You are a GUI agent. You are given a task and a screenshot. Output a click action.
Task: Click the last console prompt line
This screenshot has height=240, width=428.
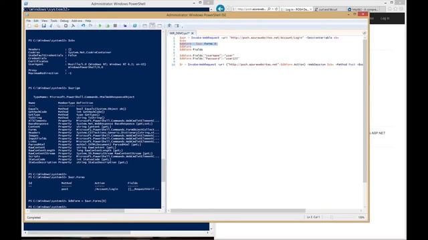[47, 207]
